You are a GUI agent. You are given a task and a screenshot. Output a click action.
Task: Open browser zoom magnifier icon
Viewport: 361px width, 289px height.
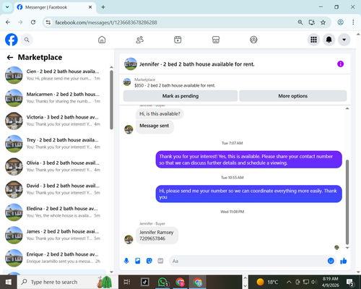[300, 22]
